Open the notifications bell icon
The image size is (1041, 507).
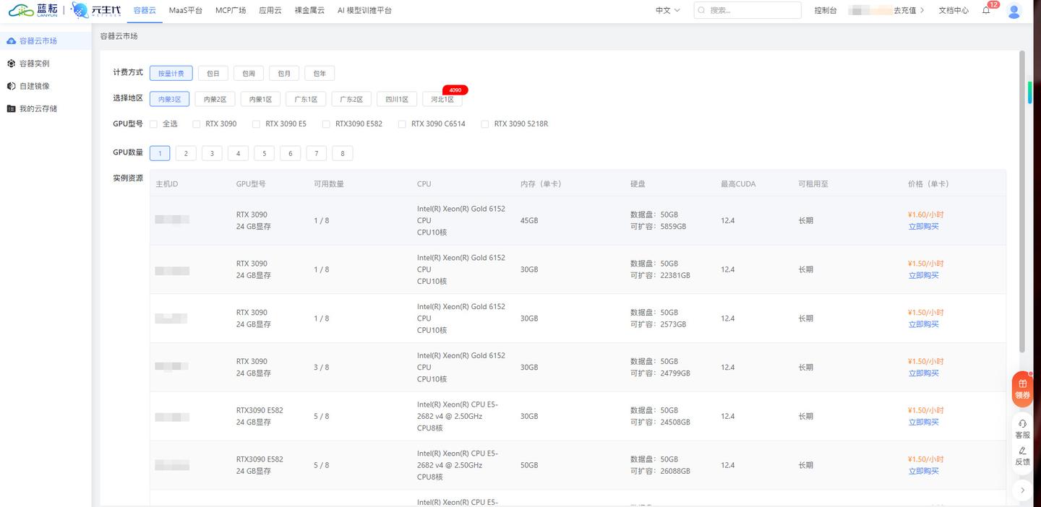tap(986, 10)
